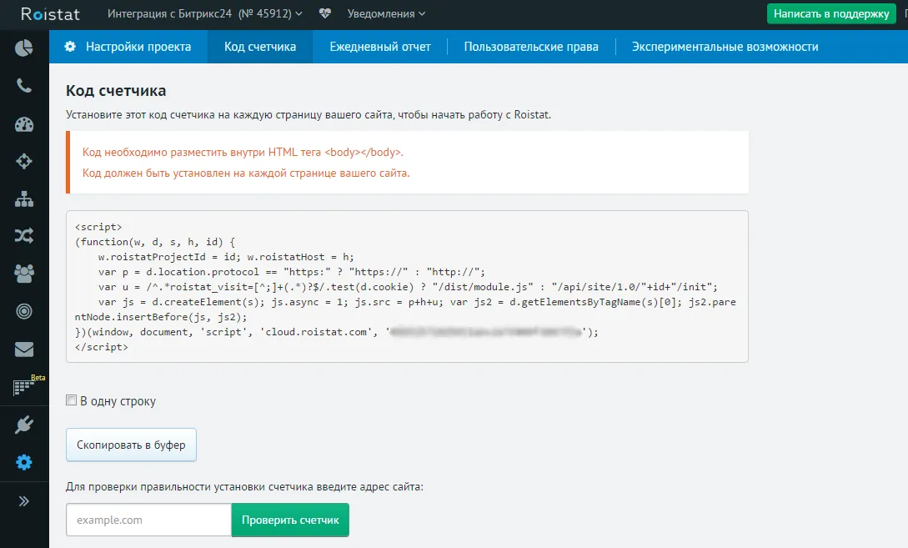Open the users group sidebar icon

click(24, 273)
